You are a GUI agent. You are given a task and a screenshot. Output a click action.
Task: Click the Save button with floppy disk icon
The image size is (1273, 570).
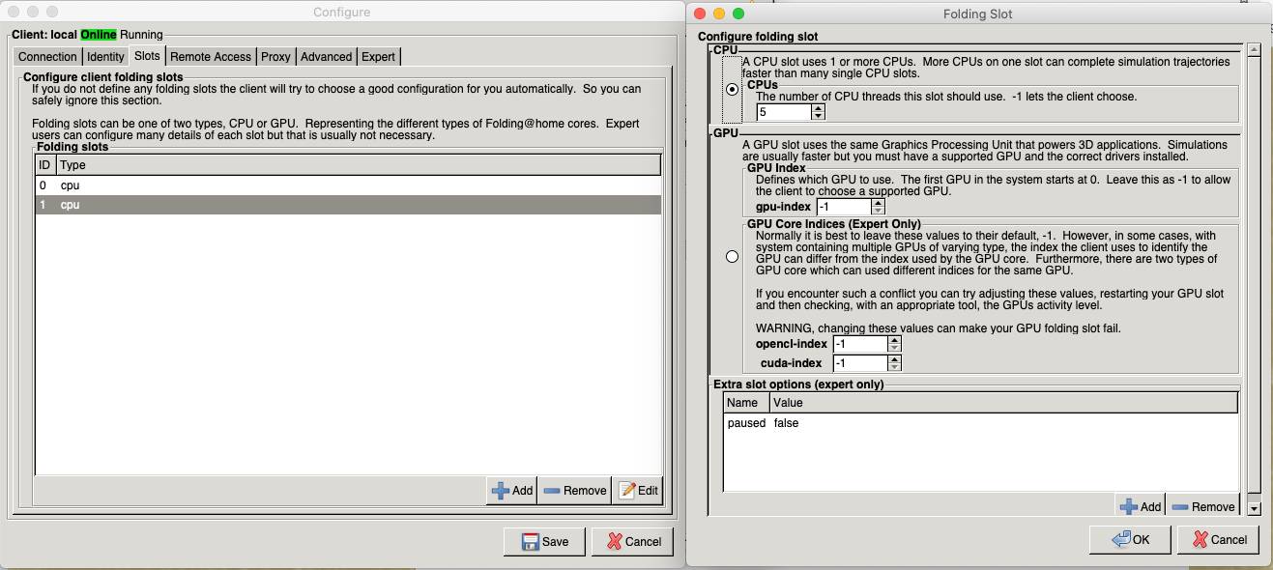(x=544, y=541)
